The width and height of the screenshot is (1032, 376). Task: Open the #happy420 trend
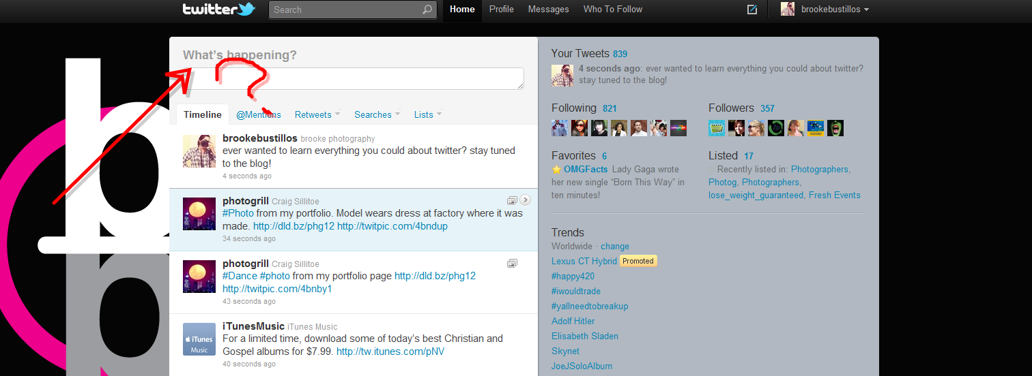573,276
